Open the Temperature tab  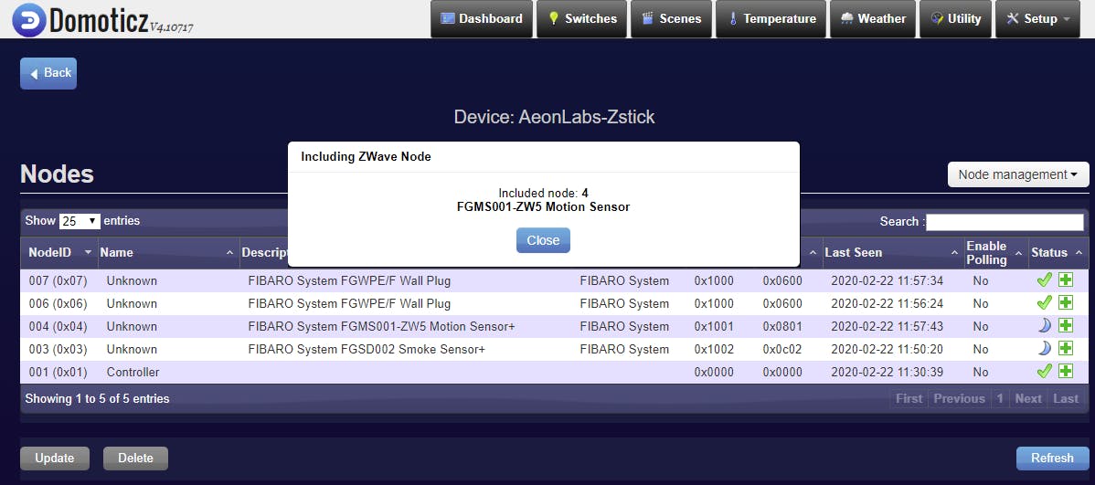point(771,19)
